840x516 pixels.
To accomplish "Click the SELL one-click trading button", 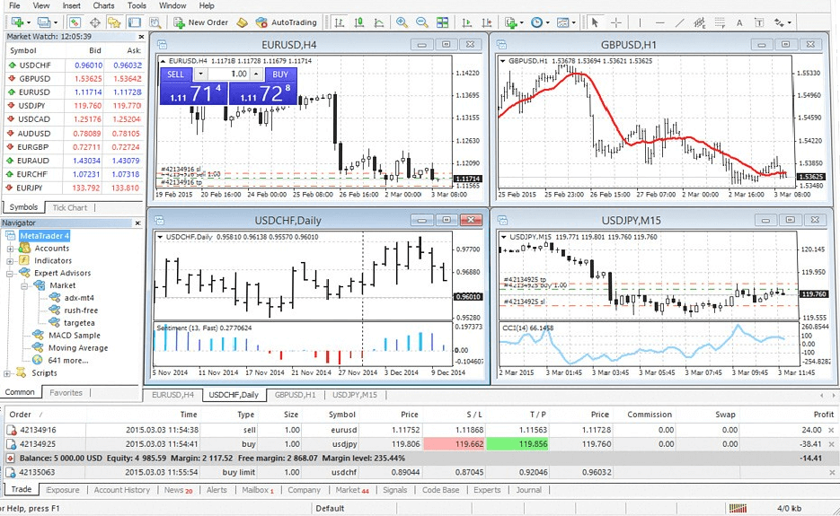I will [176, 74].
